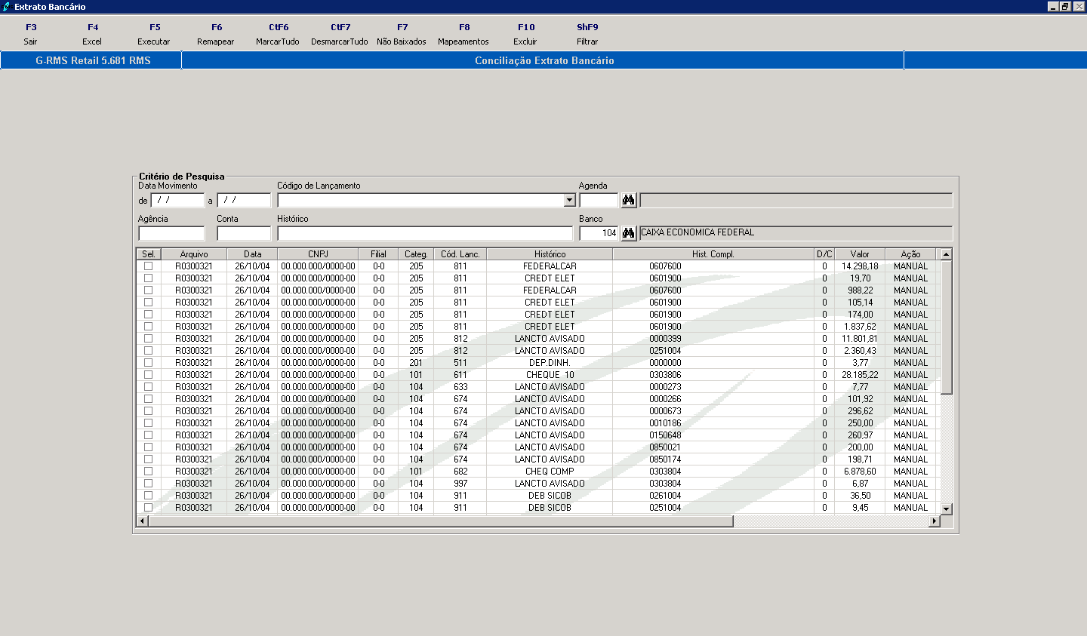Click the Data Movimento end date field
1087x636 pixels.
pos(244,200)
